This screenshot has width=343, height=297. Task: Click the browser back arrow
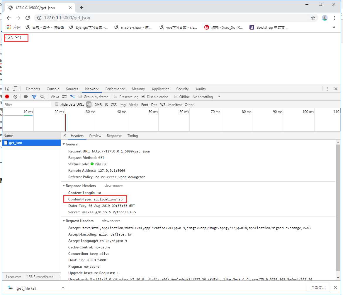pos(9,18)
